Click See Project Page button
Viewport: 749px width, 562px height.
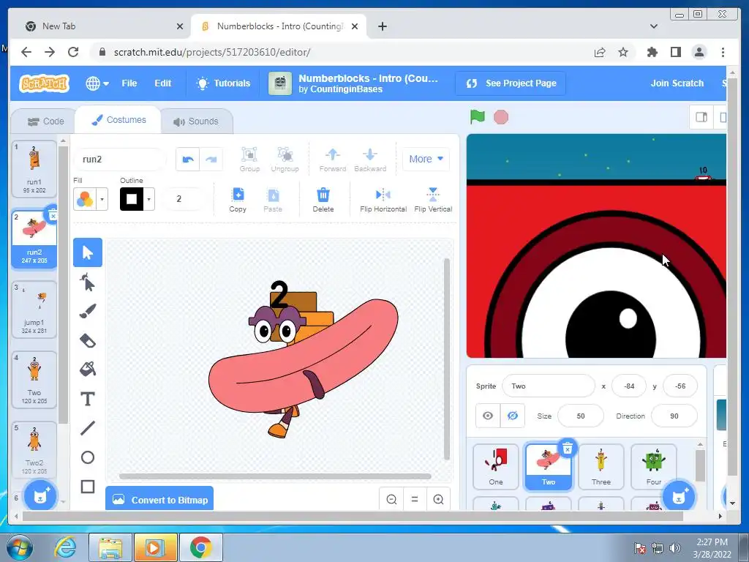[511, 83]
